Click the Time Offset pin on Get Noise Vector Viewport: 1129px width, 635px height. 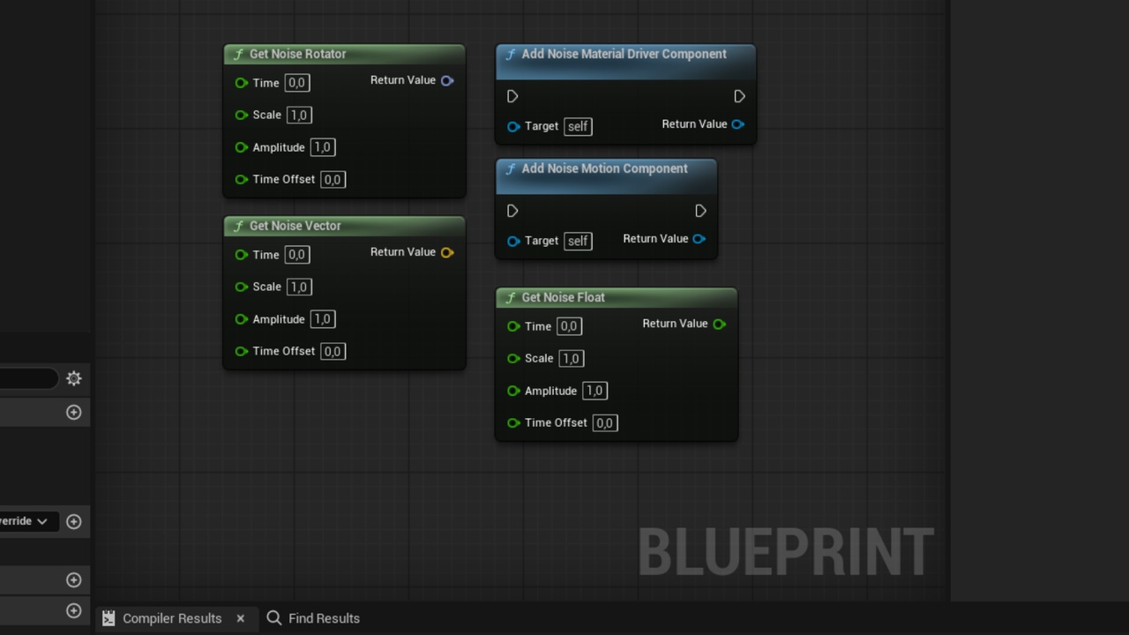point(242,351)
